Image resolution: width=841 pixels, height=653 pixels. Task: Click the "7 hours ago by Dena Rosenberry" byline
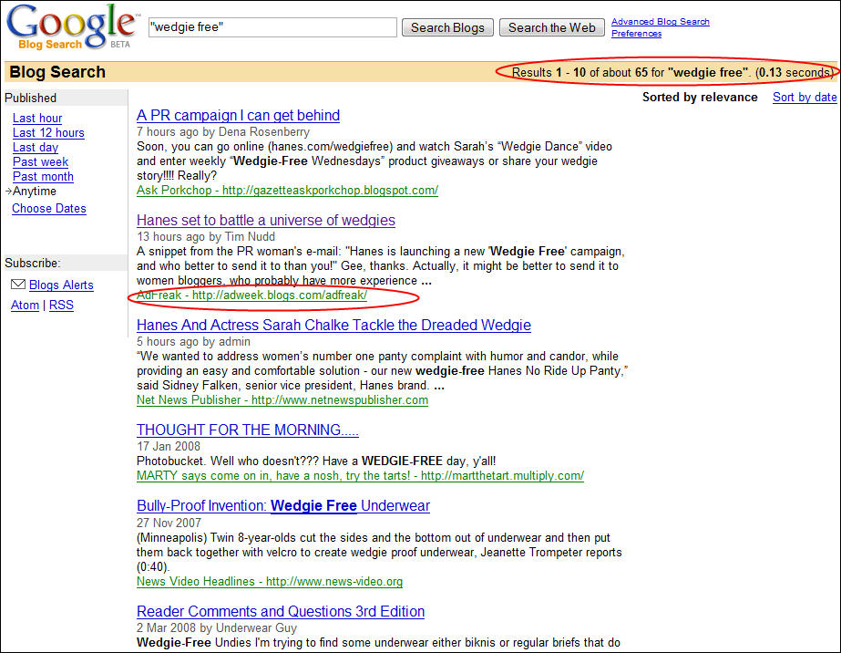tap(222, 132)
